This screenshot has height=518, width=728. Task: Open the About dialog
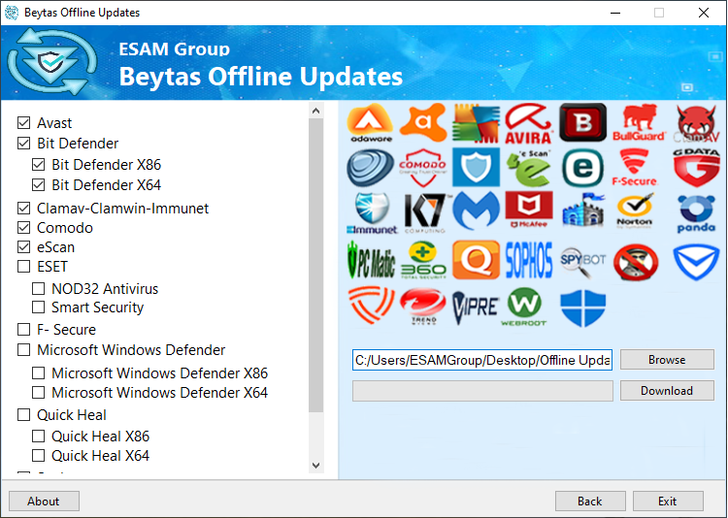[x=44, y=502]
